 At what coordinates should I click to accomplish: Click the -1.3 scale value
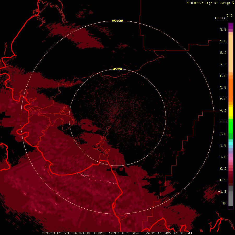pyautogui.click(x=222, y=192)
